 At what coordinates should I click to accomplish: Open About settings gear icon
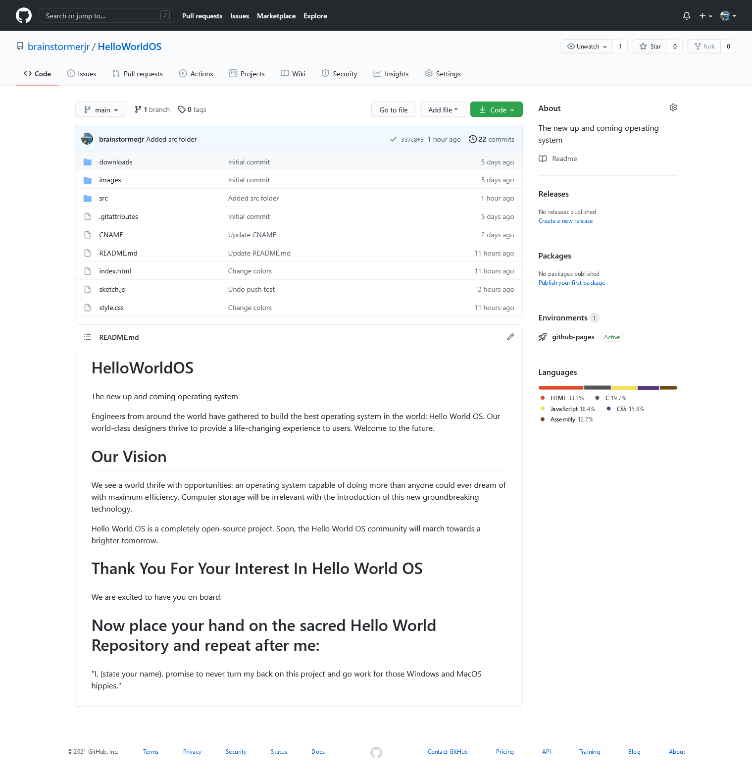673,107
